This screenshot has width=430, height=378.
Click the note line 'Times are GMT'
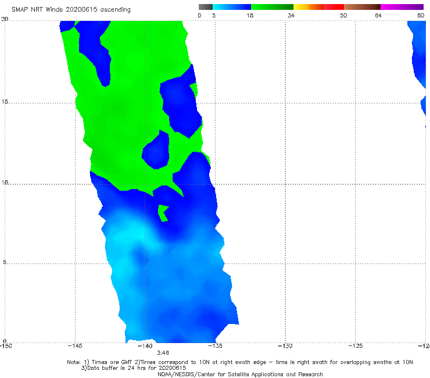coord(112,362)
